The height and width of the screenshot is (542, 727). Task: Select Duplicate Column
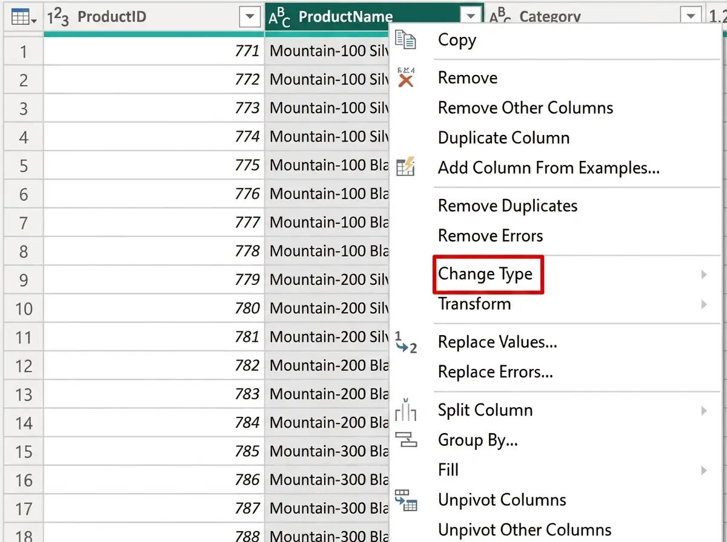pos(503,138)
